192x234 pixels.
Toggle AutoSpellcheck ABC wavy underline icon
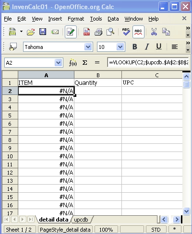(x=138, y=32)
